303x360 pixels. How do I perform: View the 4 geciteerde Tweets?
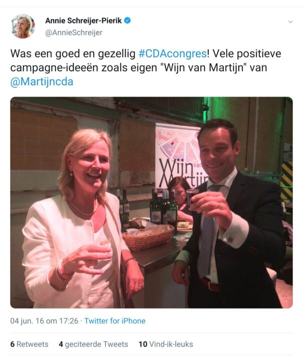click(93, 344)
